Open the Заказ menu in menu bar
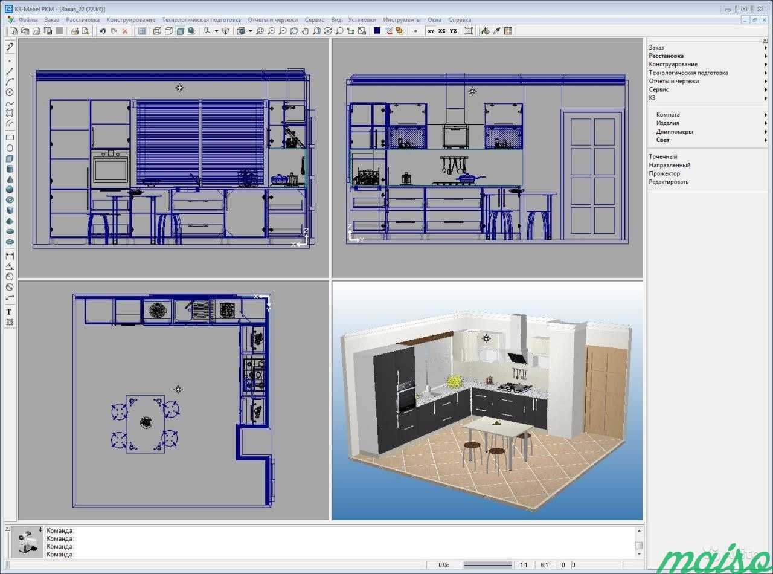773x574 pixels. tap(52, 20)
